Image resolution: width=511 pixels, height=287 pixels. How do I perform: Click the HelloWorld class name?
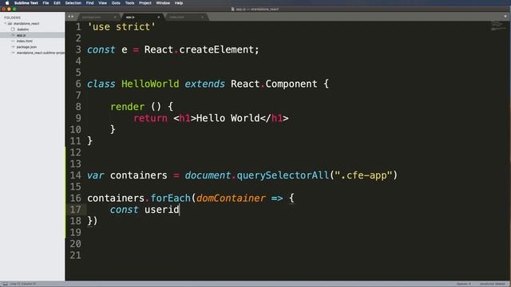tap(150, 84)
